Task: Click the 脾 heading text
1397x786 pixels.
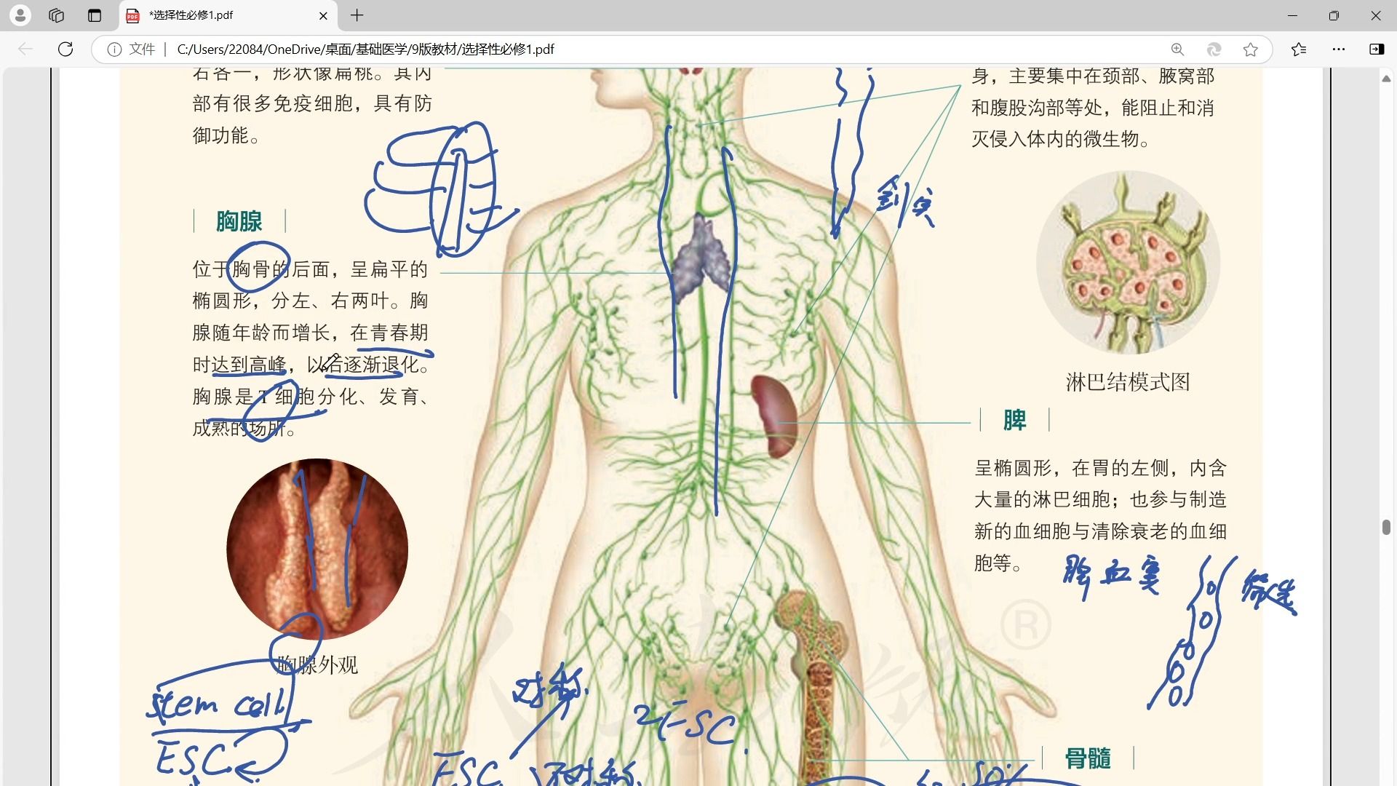Action: click(x=1015, y=420)
